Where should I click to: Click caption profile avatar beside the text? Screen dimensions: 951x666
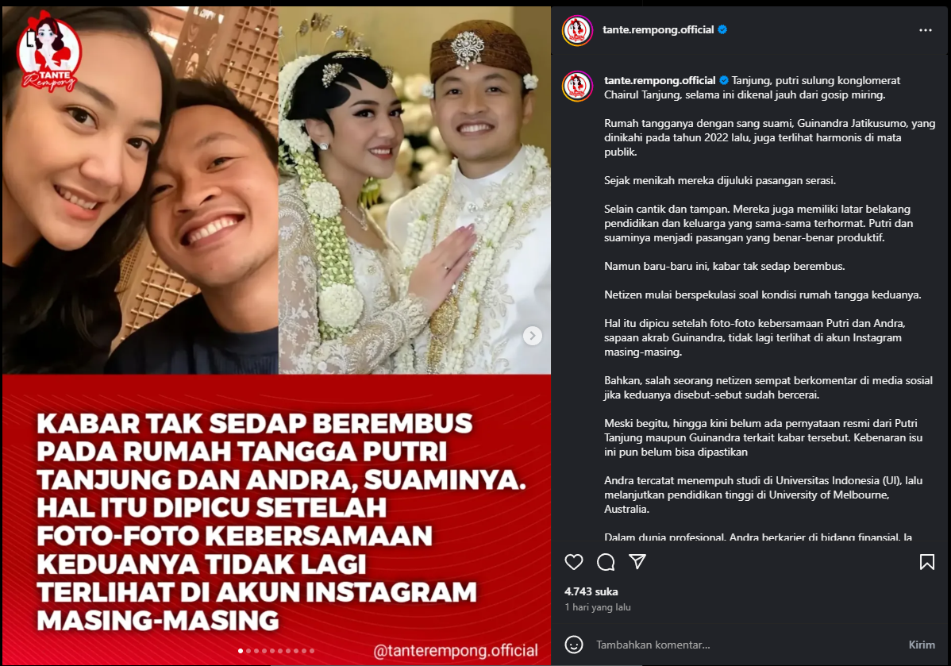577,86
